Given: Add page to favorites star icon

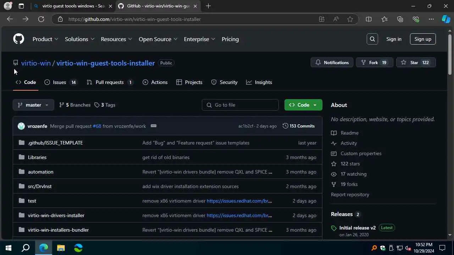Looking at the screenshot, I should 350,19.
